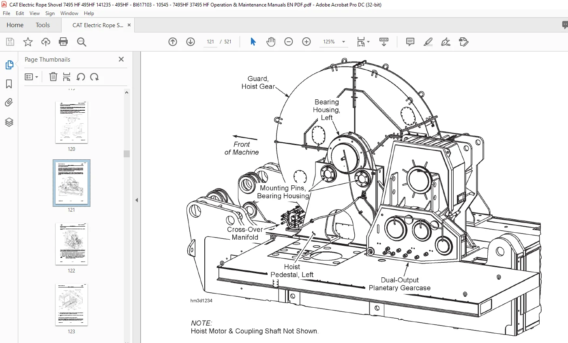The image size is (568, 343).
Task: Select page 121 thumbnail
Action: 71,183
